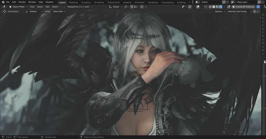Open object visibility and selectability dropdown
This screenshot has height=139, width=266.
[184, 7]
